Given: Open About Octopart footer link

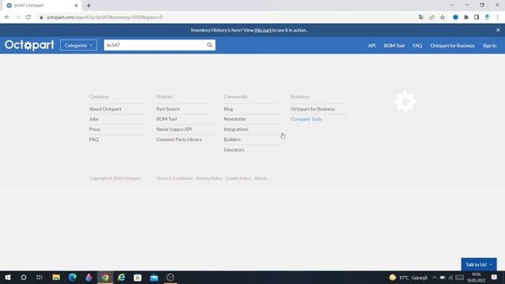Looking at the screenshot, I should pyautogui.click(x=105, y=109).
